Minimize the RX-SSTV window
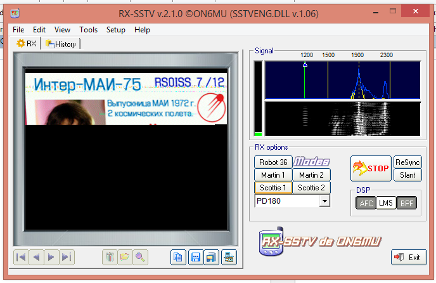The width and height of the screenshot is (436, 283). (376, 12)
